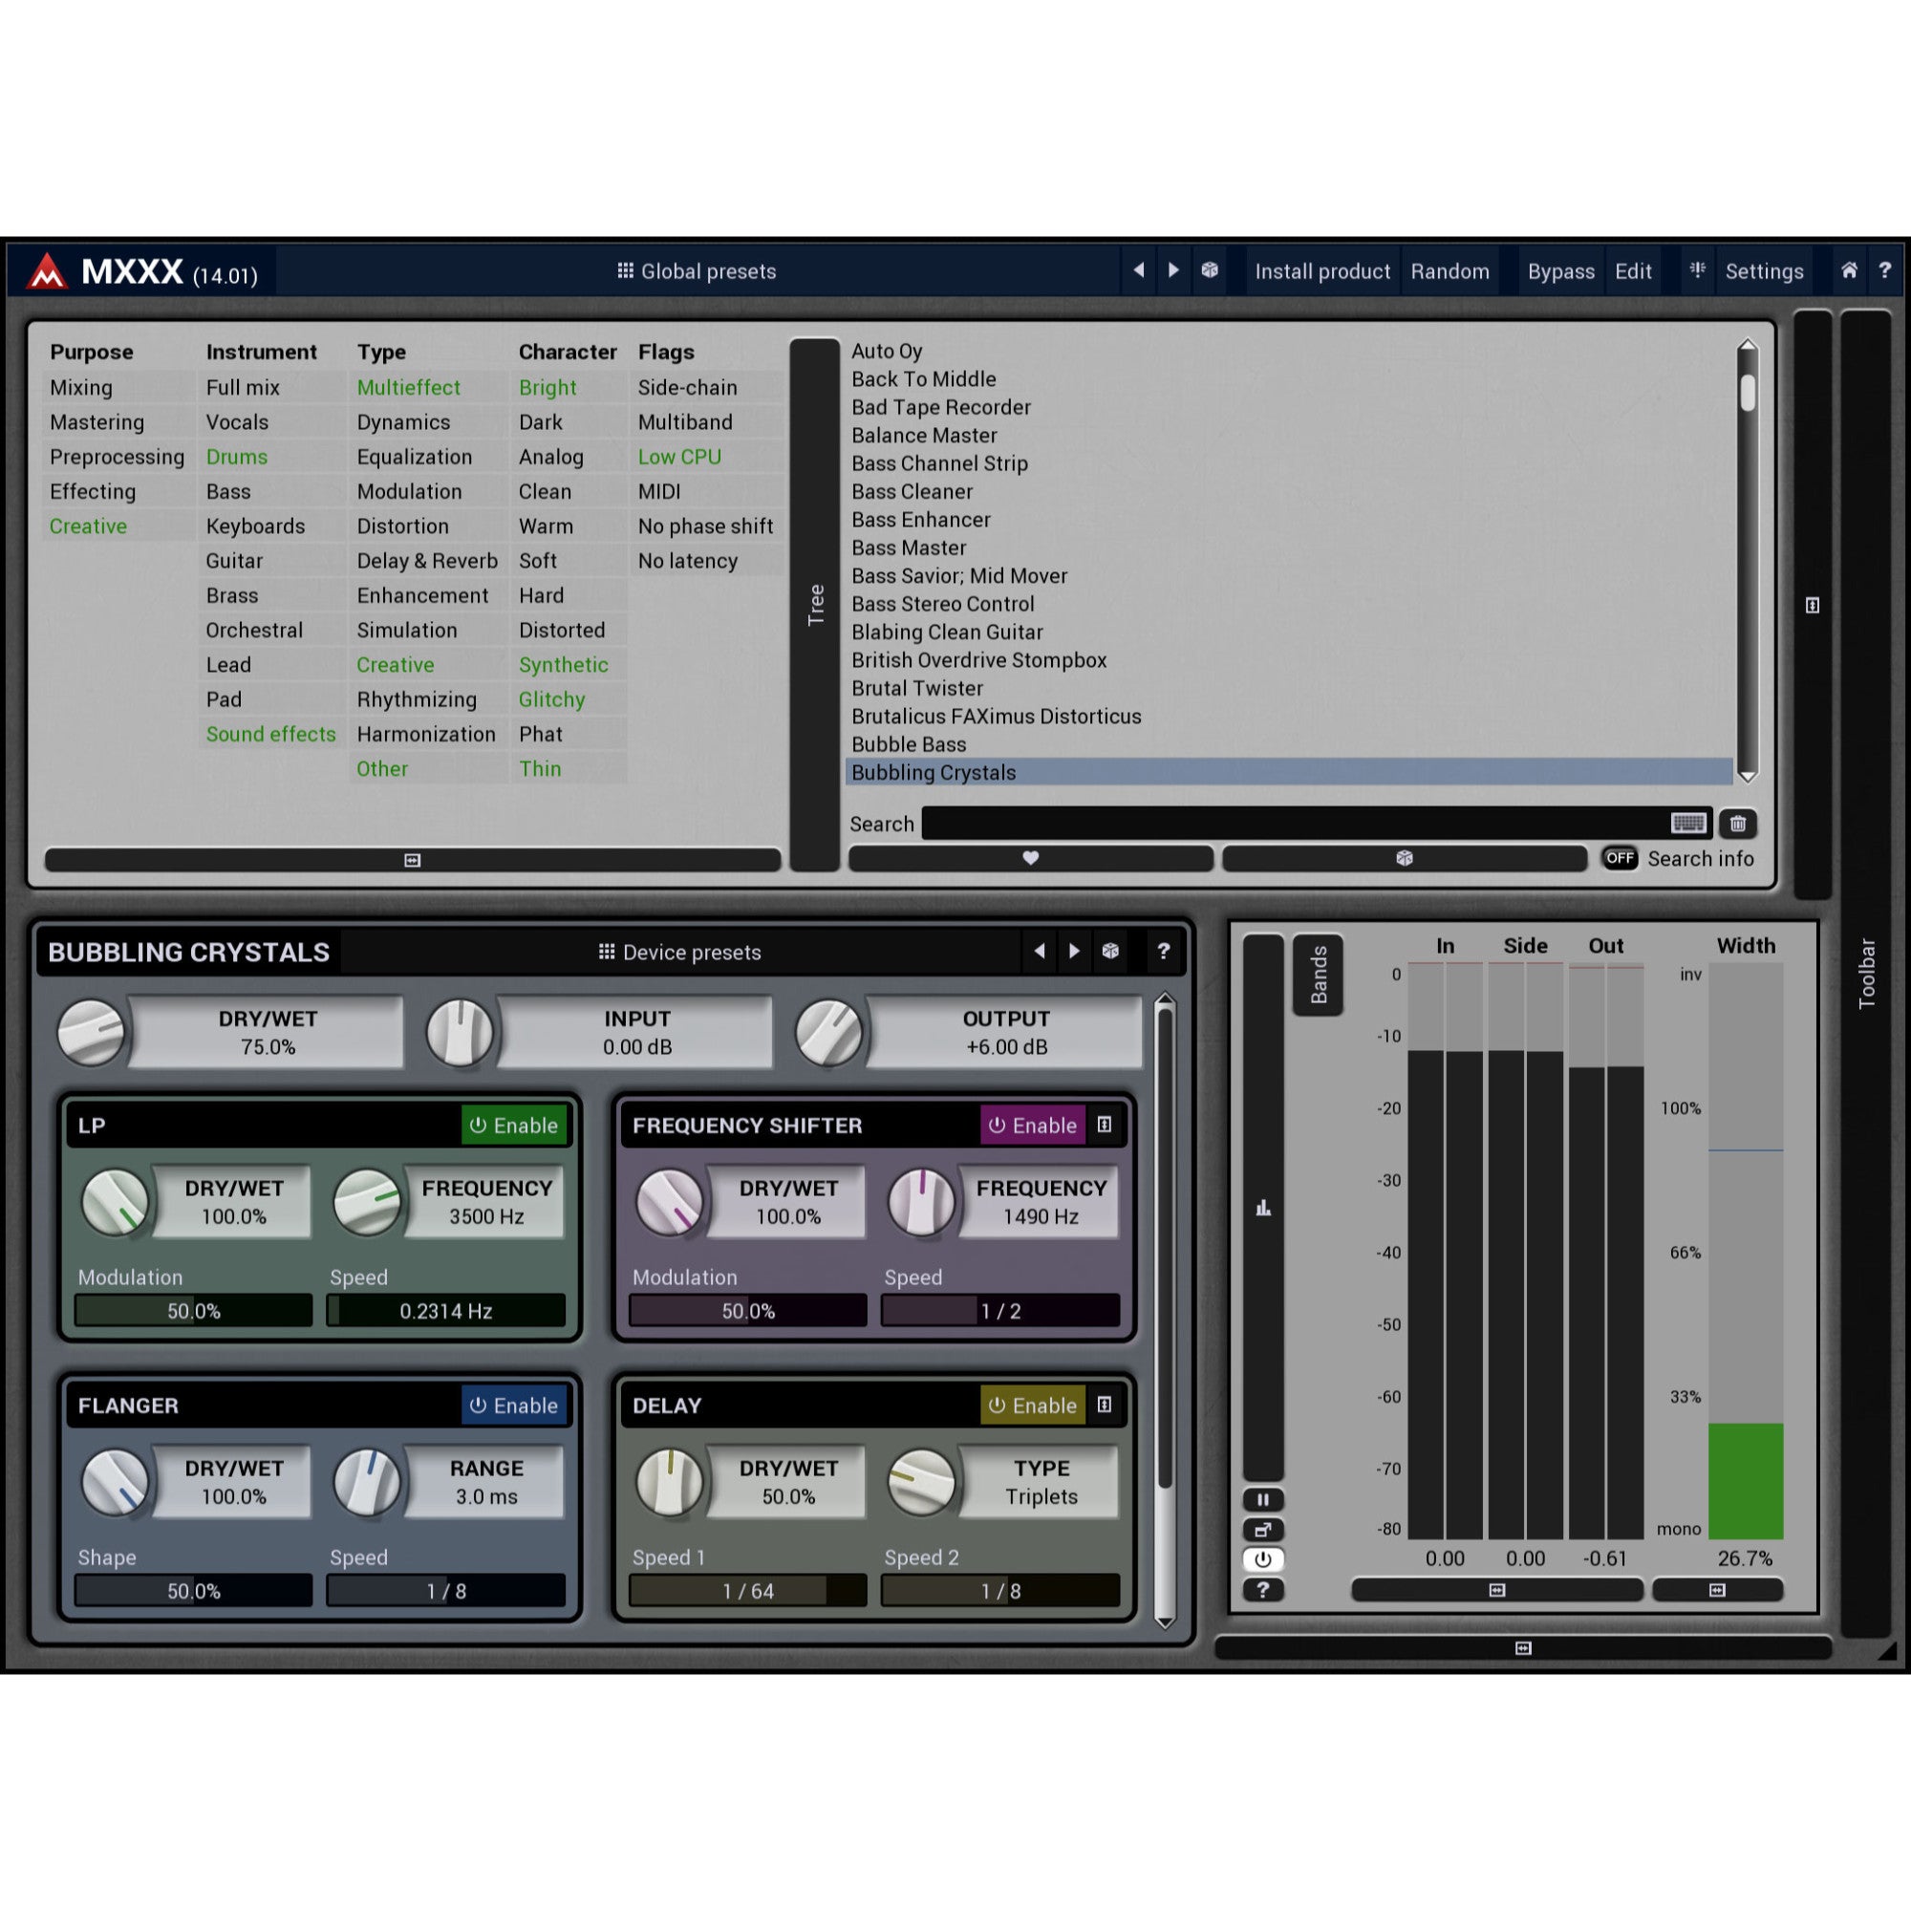Open the Settings menu
This screenshot has width=1911, height=1911.
coord(1764,271)
